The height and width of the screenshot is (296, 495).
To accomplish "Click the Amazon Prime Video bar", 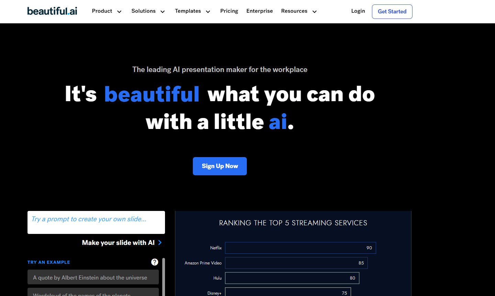I will (296, 263).
